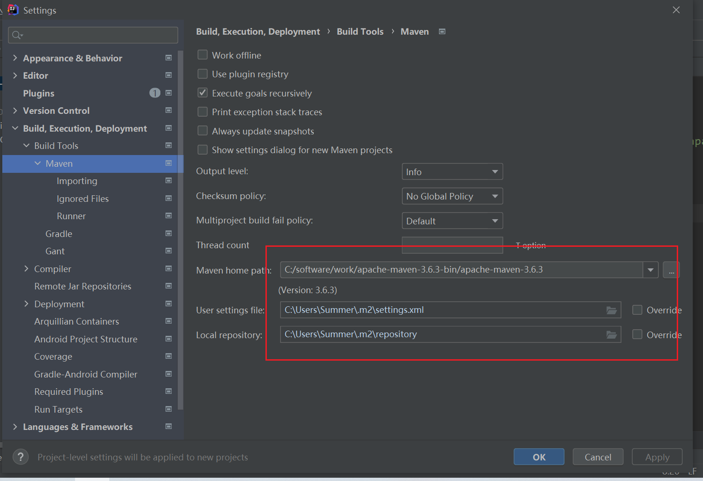Screen dimensions: 703x481
Task: Click OK to confirm settings
Action: point(539,457)
